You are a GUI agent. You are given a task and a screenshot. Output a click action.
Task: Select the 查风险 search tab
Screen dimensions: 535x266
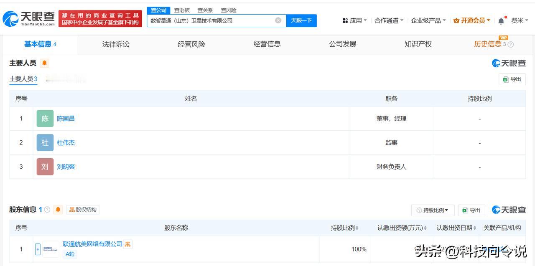click(x=229, y=10)
